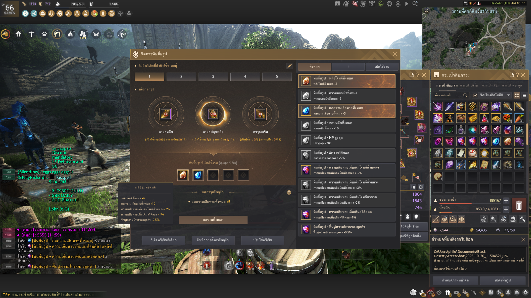This screenshot has height=298, width=531.
Task: Click the pet paw icon
Action: [x=44, y=34]
